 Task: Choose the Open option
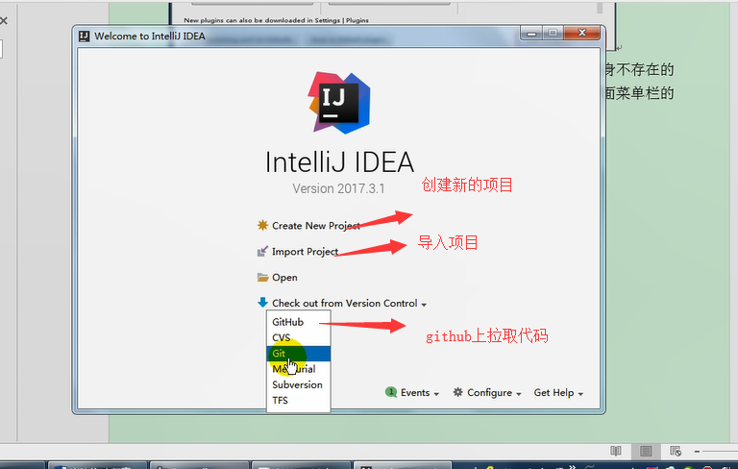(284, 278)
